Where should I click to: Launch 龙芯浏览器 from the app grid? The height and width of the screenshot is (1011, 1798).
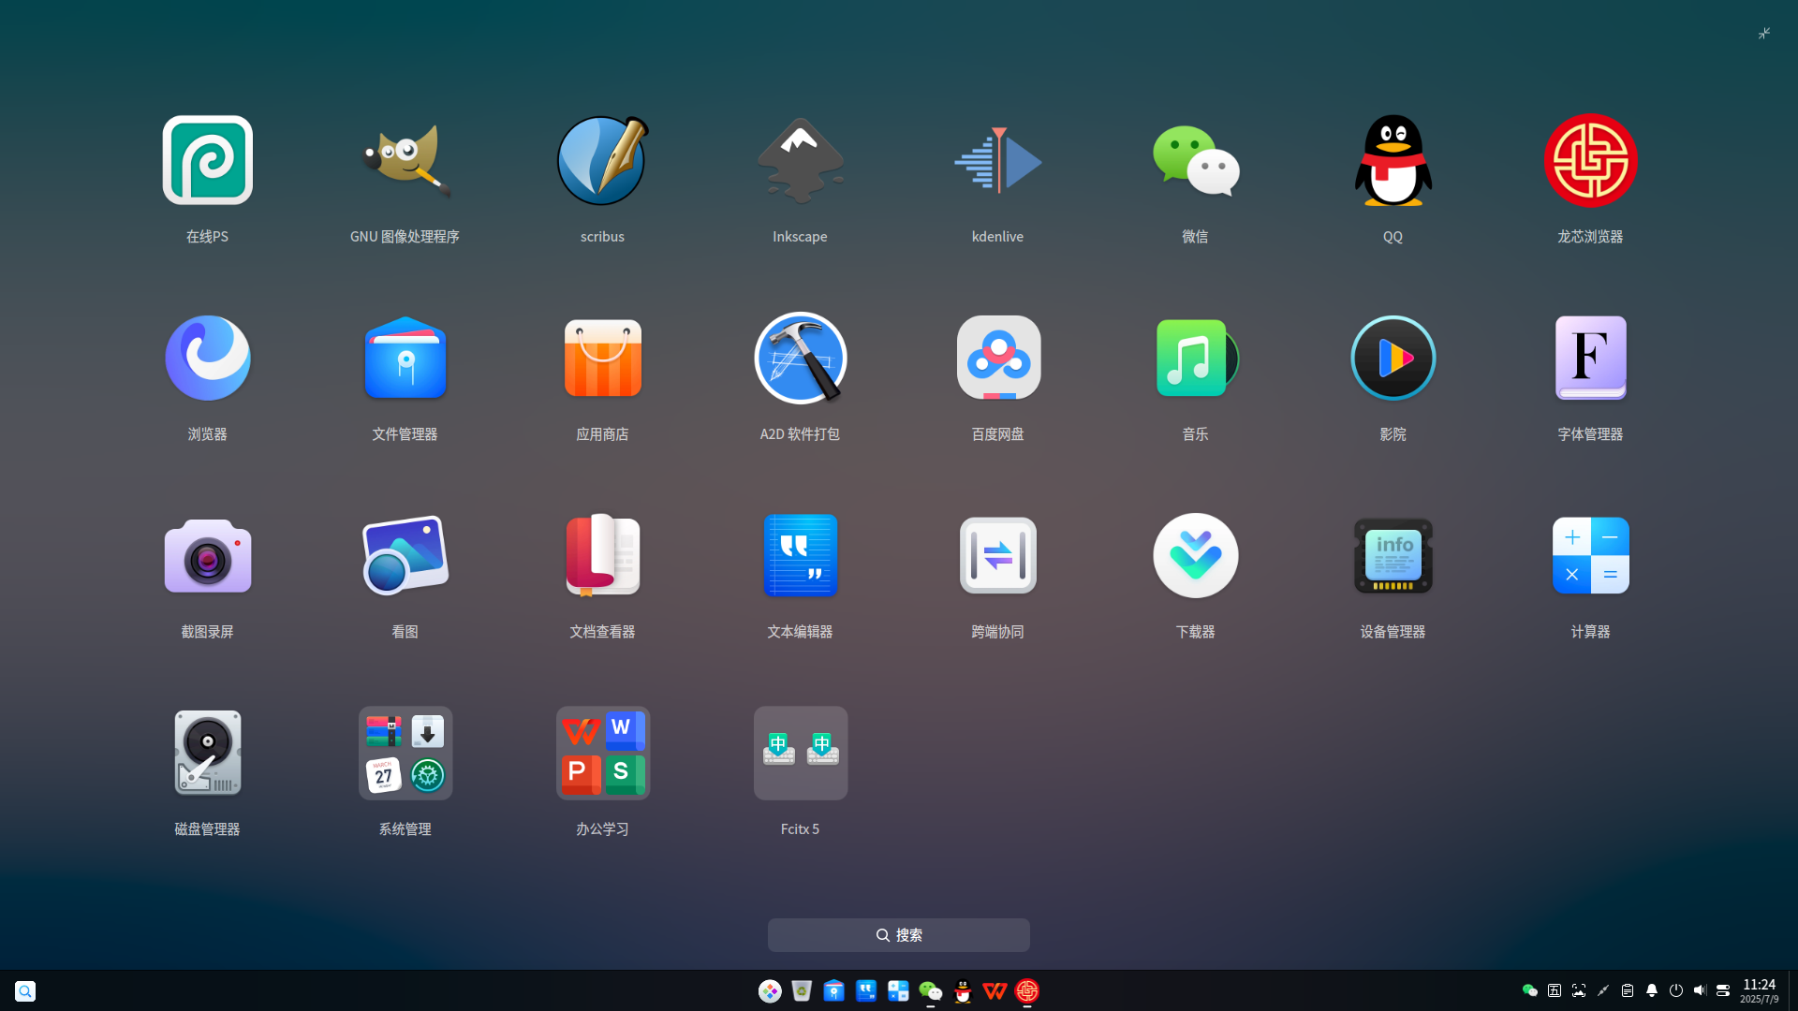(1590, 161)
